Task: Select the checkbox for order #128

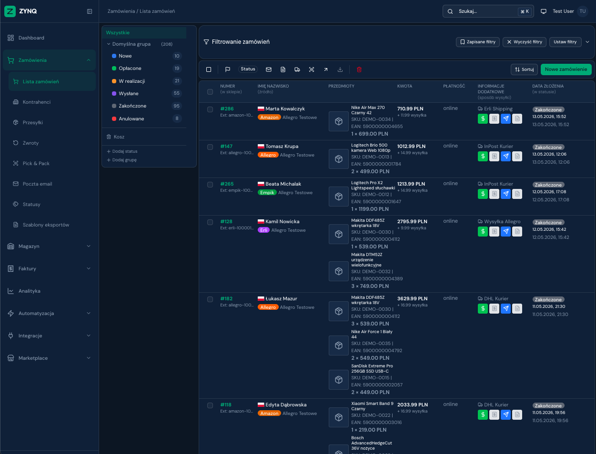Action: pos(210,222)
